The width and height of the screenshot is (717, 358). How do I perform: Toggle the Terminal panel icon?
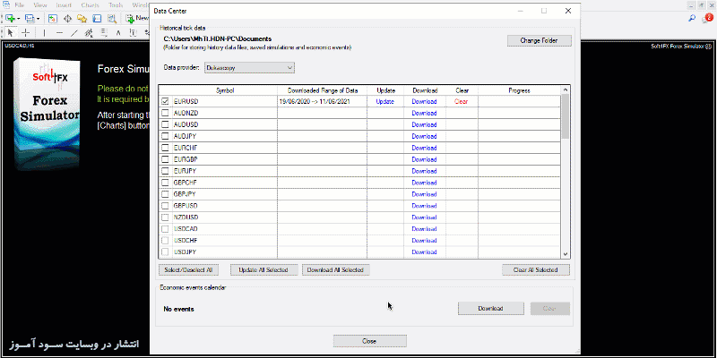point(97,19)
